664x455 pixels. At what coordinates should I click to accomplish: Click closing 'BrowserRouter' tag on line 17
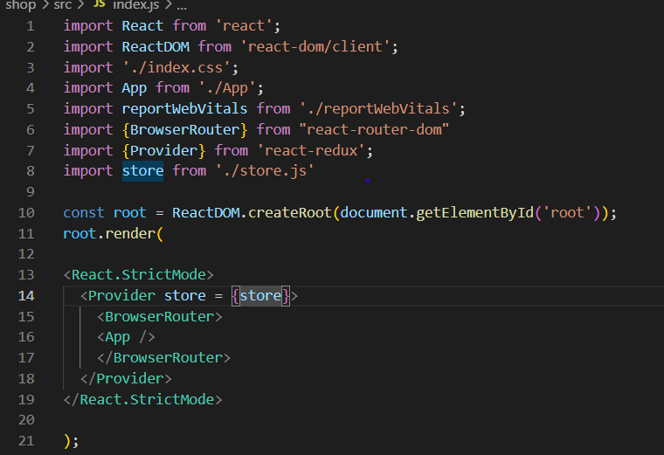163,358
